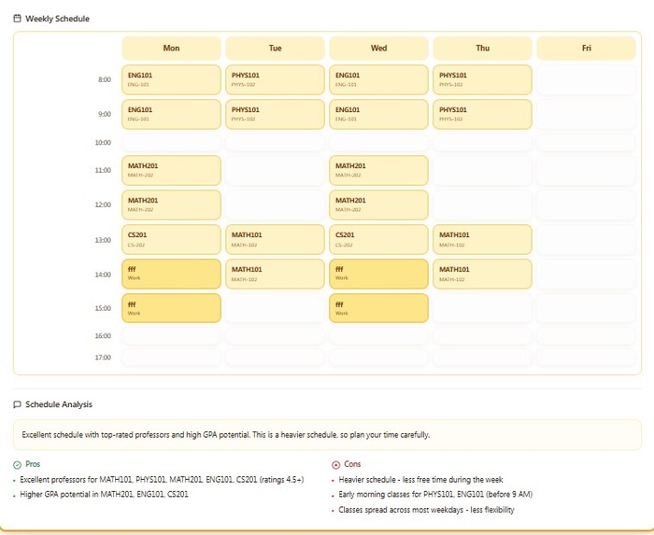Open the Tuesday 8:00 PHYS101 block

pos(276,79)
